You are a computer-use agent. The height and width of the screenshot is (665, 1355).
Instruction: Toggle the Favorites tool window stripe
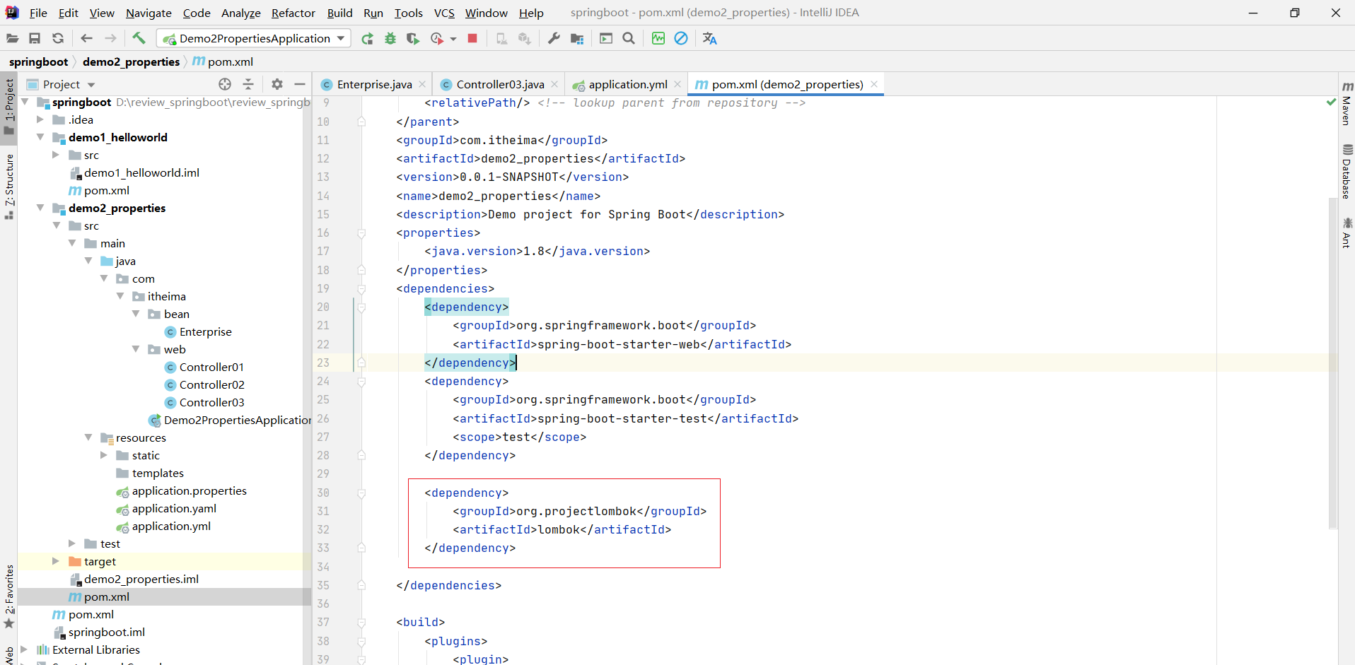click(x=8, y=596)
